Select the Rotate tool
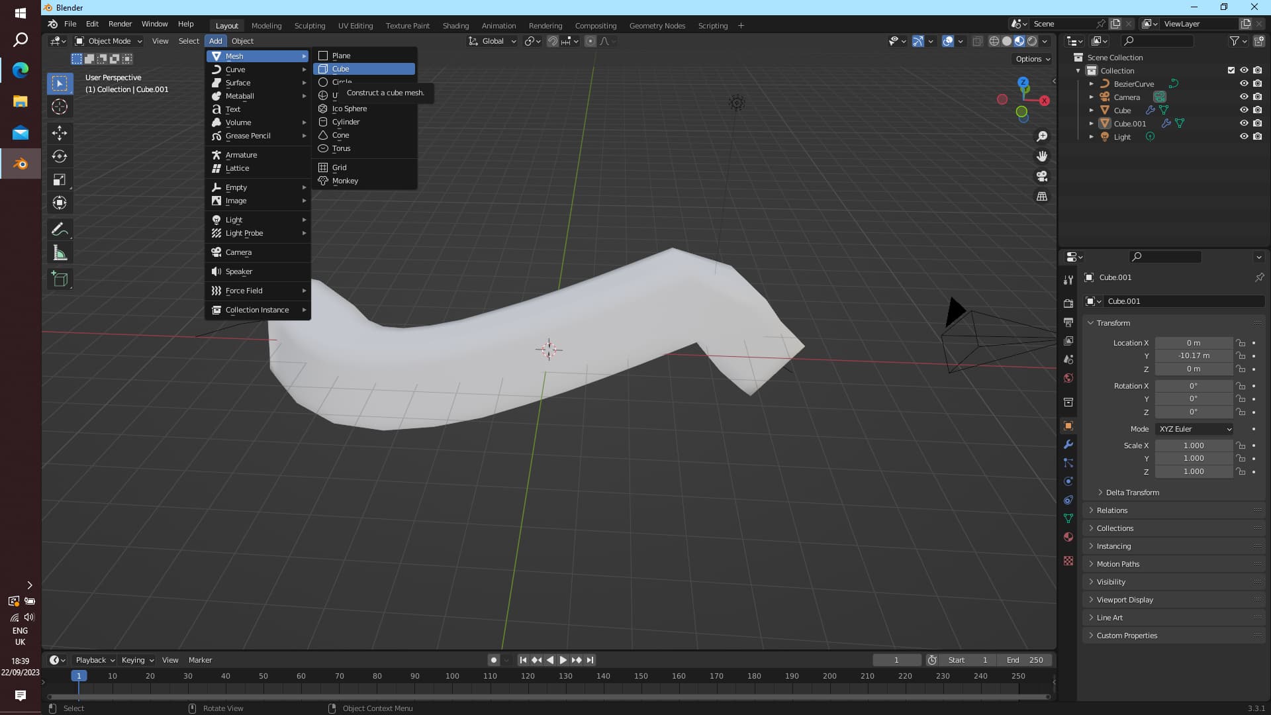This screenshot has height=715, width=1271. [x=60, y=156]
